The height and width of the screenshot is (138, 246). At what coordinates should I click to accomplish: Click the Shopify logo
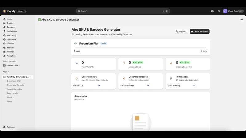pyautogui.click(x=9, y=11)
